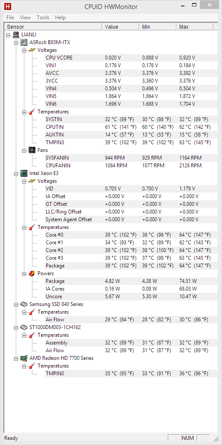The image size is (222, 445).
Task: Open the Tools menu
Action: (x=43, y=17)
